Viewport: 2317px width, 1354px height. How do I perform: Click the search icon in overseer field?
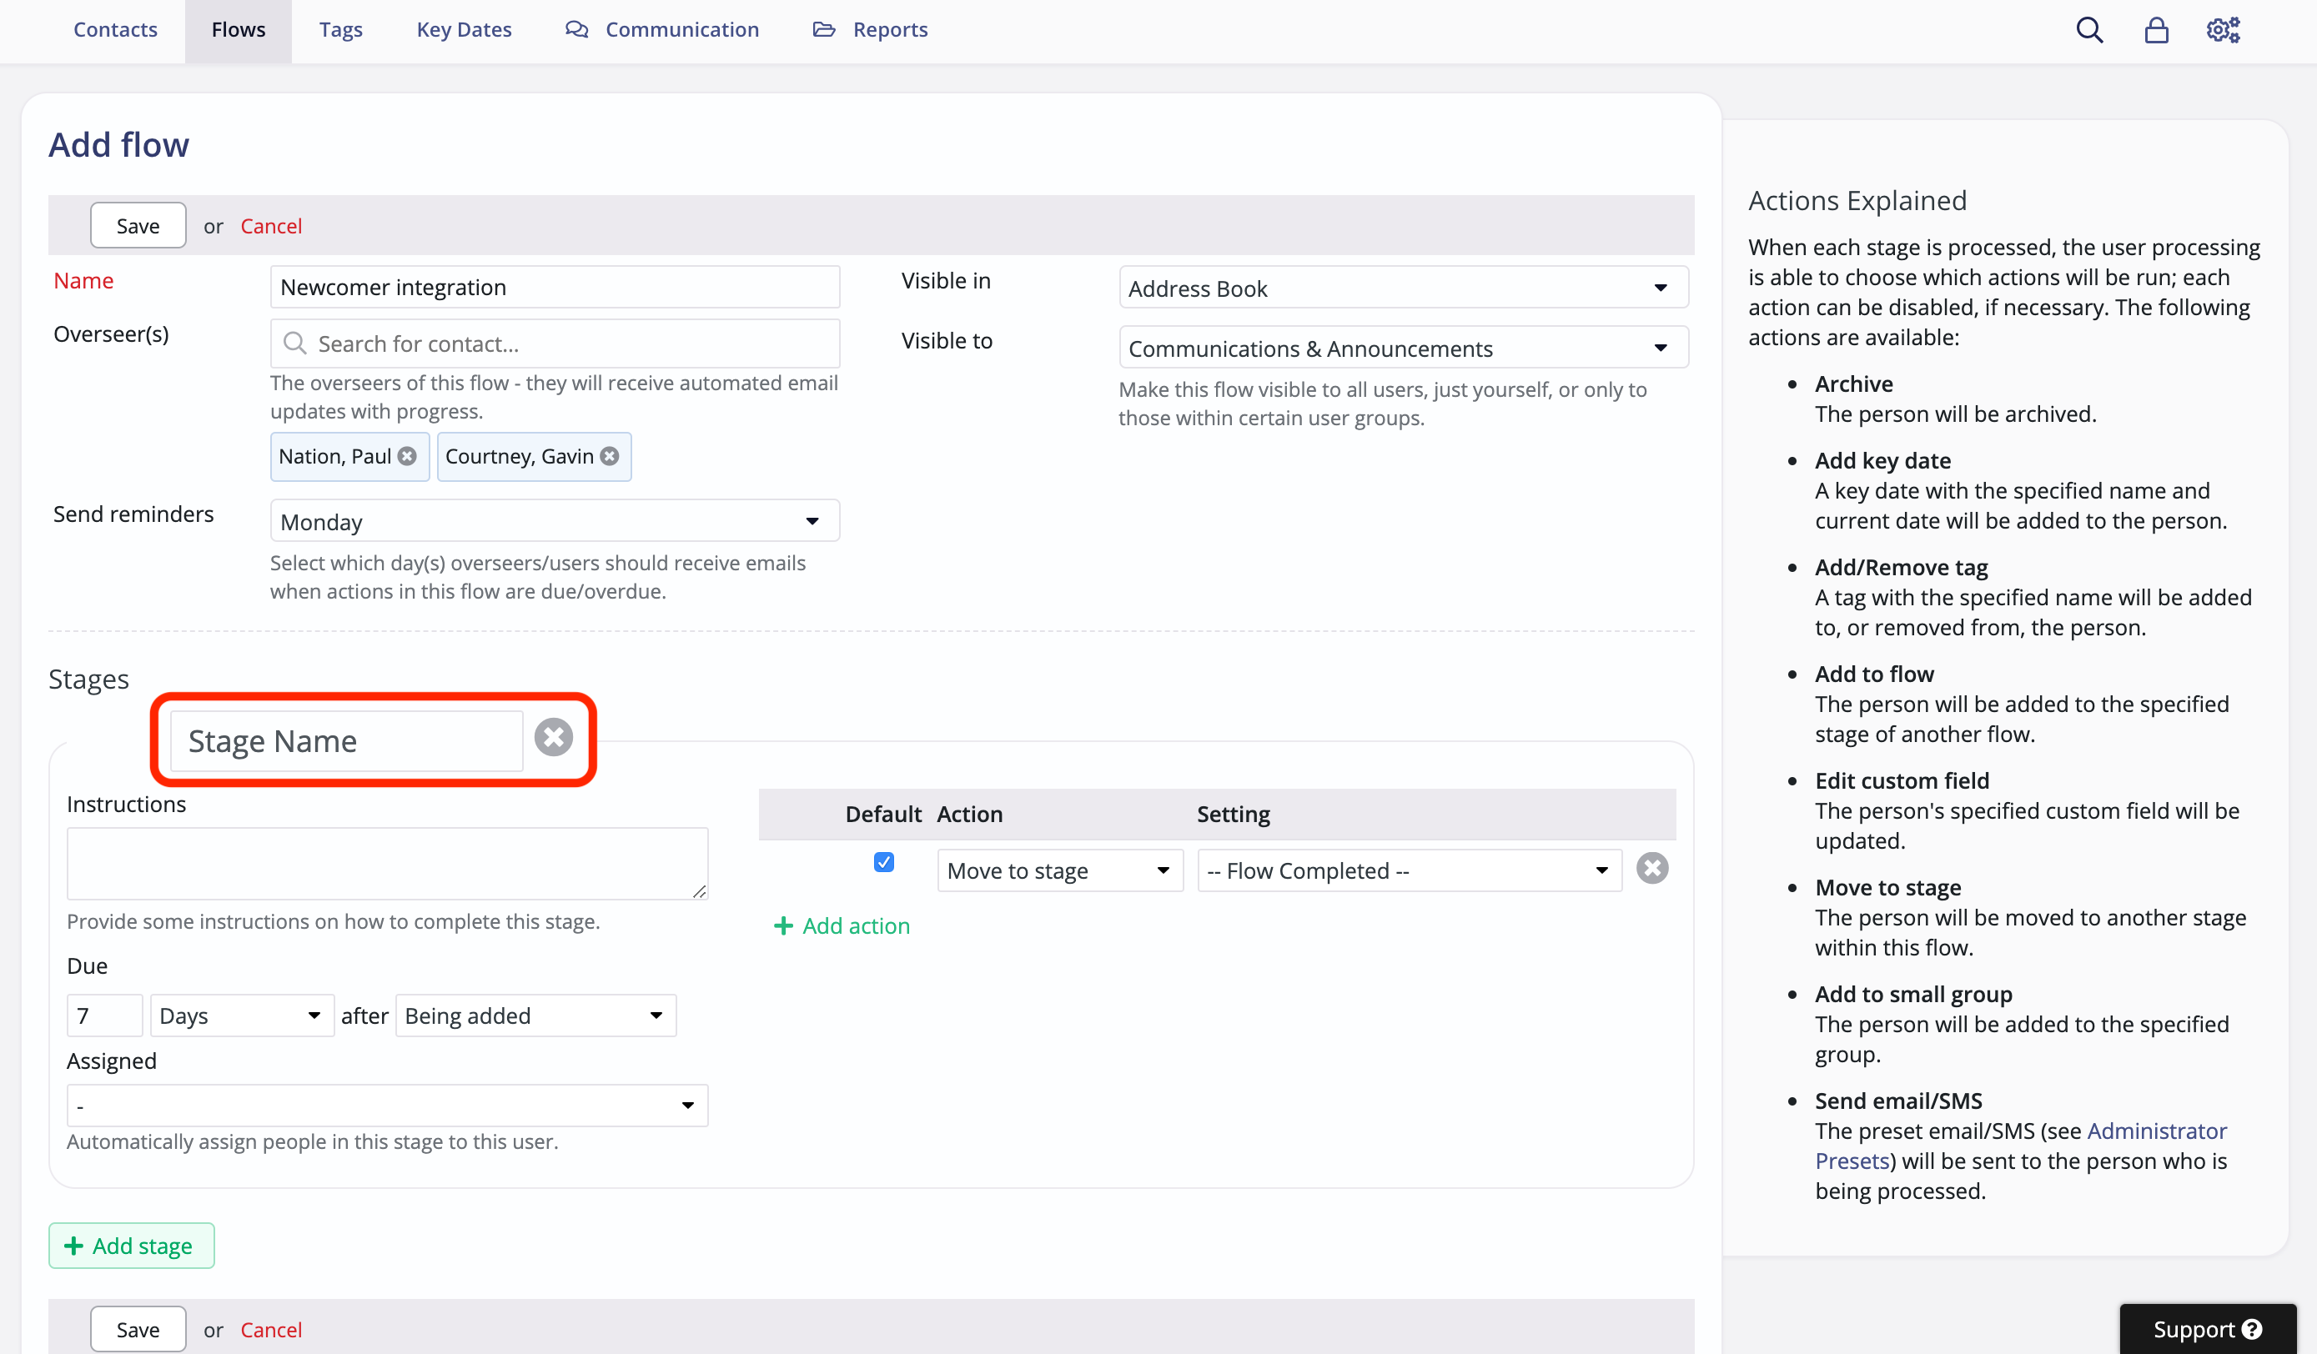click(295, 343)
